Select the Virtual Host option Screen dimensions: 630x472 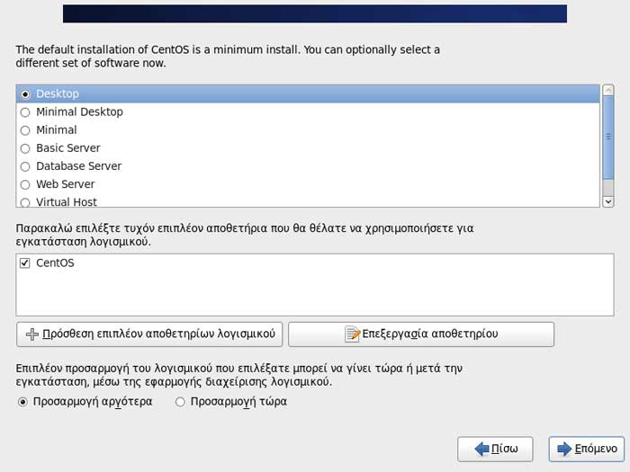click(25, 202)
